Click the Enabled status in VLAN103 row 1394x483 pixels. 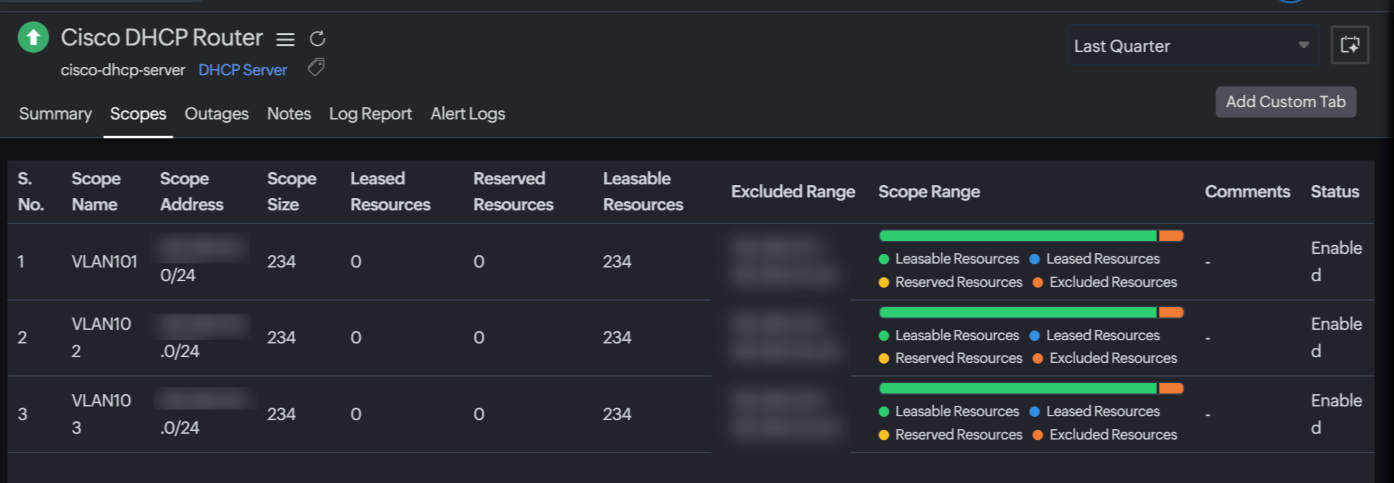(x=1336, y=414)
